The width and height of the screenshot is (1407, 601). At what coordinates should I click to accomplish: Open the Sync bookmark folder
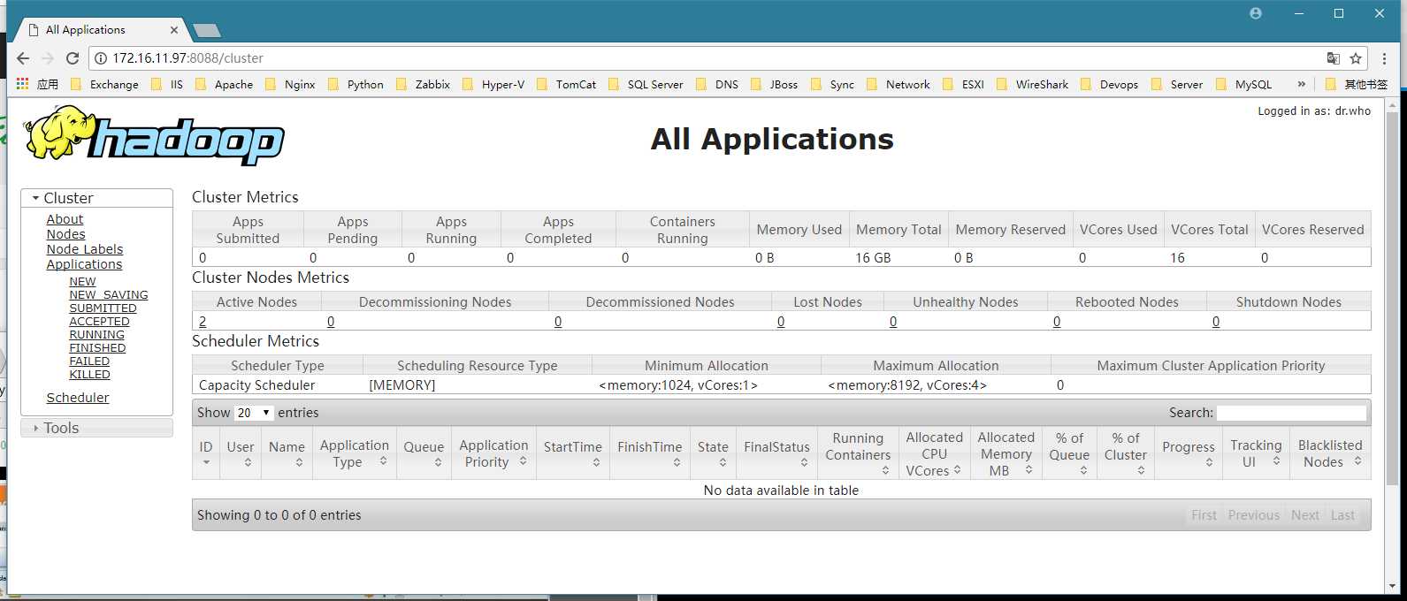[x=832, y=84]
